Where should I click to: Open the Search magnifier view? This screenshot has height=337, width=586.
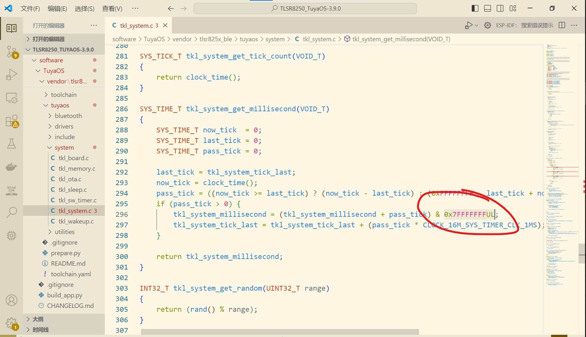point(12,212)
